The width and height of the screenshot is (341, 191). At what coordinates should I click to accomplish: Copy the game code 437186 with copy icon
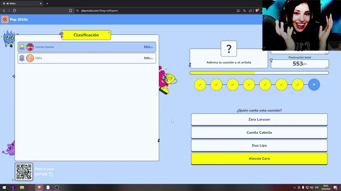51,174
